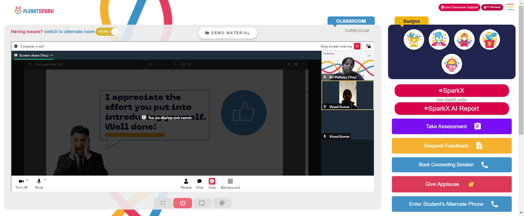Click Give Applause
This screenshot has height=216, width=524.
(x=452, y=184)
